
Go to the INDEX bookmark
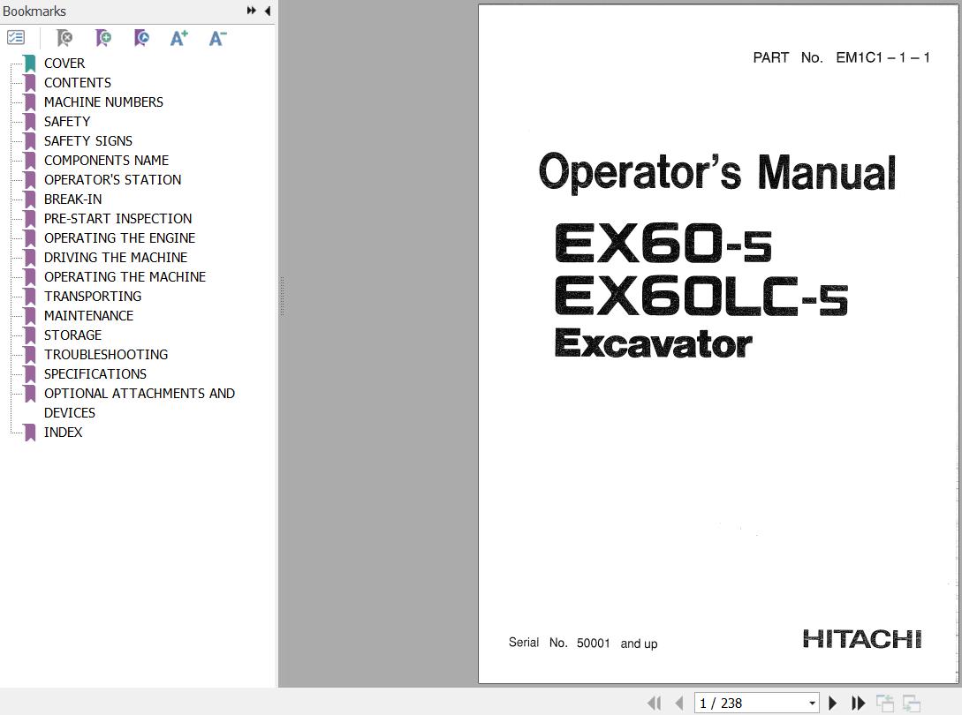(64, 433)
